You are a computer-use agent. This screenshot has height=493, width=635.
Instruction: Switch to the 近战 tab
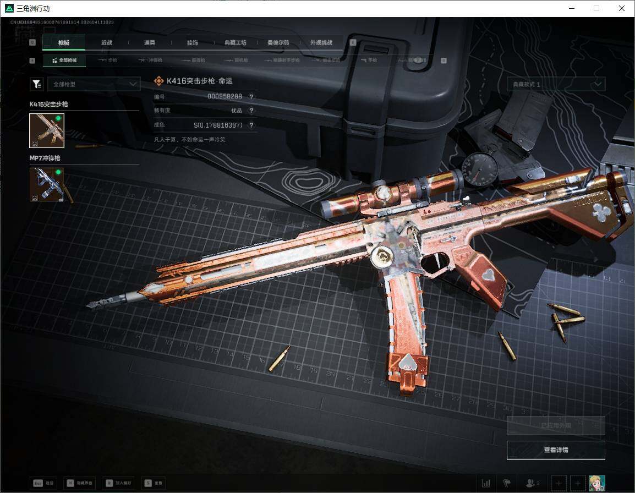107,42
